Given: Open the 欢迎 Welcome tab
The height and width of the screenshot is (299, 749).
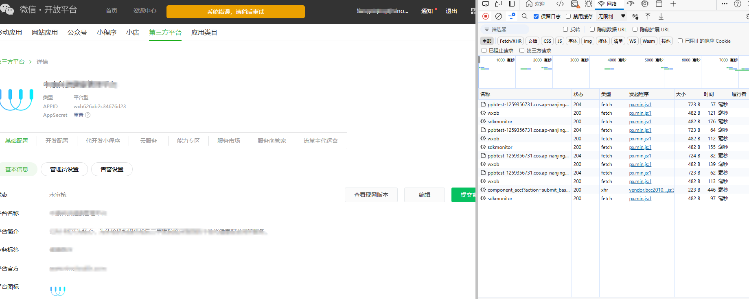Looking at the screenshot, I should click(x=535, y=4).
